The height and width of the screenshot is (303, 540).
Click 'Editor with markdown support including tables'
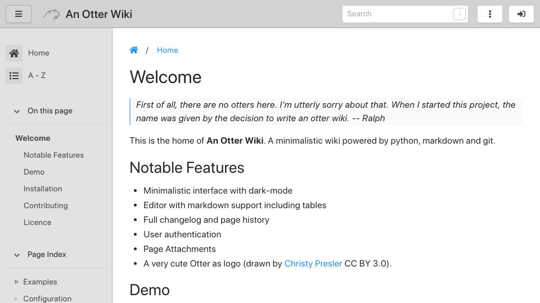235,205
